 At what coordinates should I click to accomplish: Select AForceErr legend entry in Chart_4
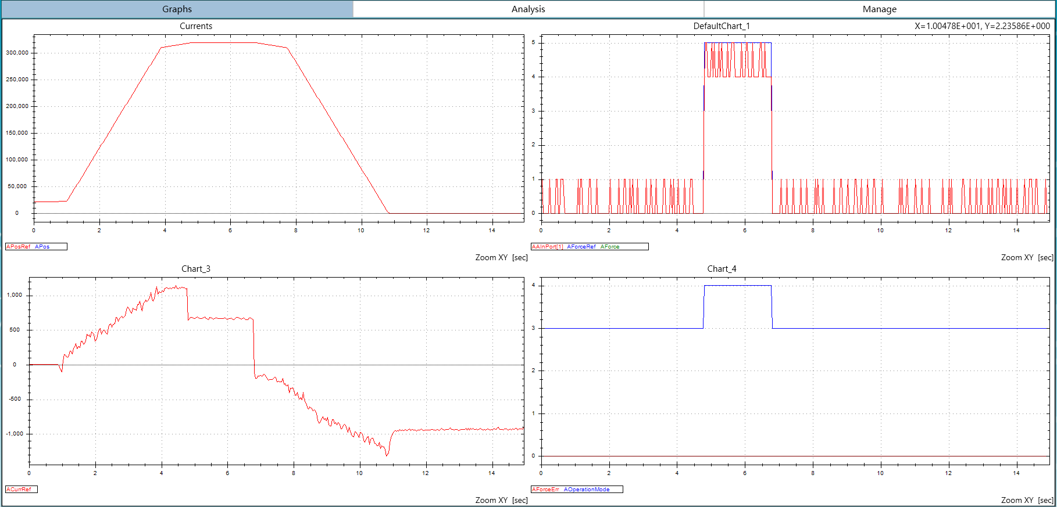coord(545,490)
